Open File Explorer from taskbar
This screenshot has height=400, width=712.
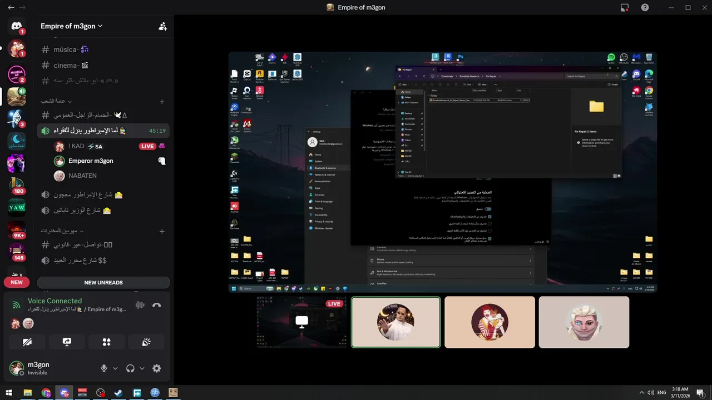(27, 393)
